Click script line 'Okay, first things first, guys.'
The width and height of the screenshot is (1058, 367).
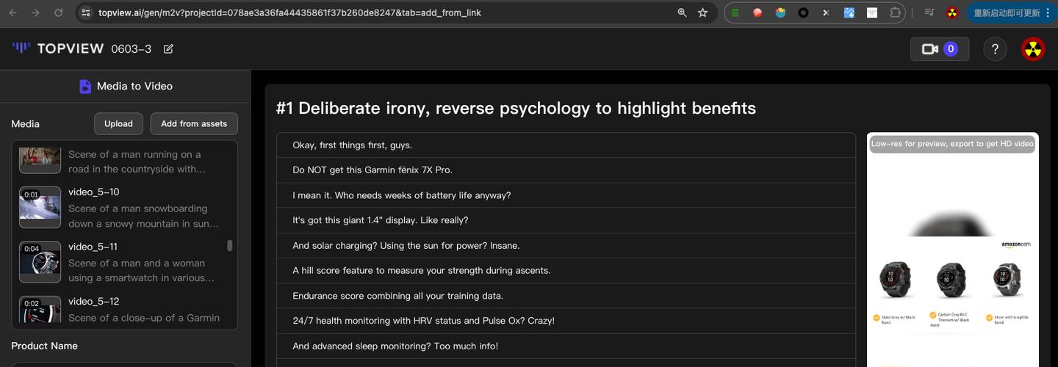click(x=566, y=145)
